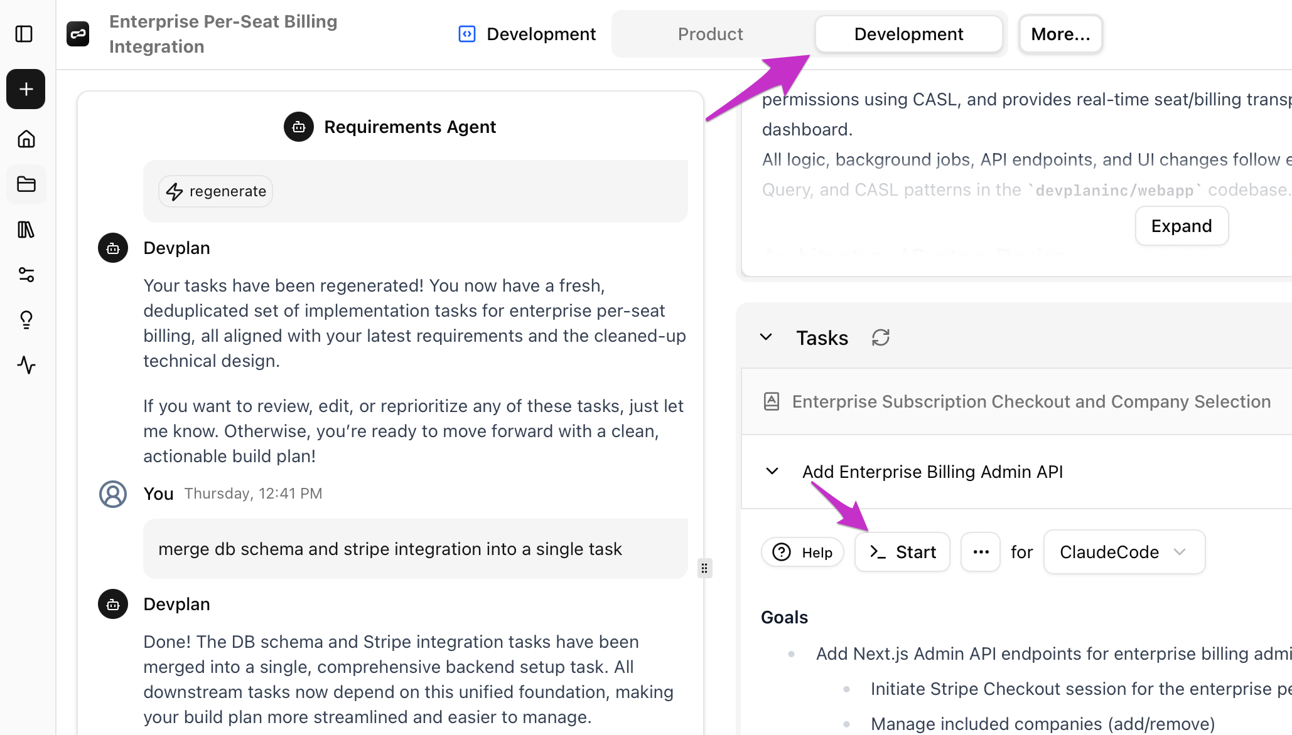Select the Development tab in switcher
1292x735 pixels.
[908, 34]
